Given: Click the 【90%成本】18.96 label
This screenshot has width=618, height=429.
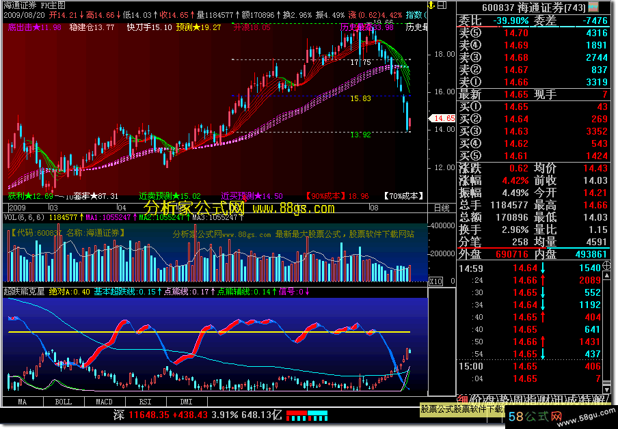Looking at the screenshot, I should [x=338, y=196].
